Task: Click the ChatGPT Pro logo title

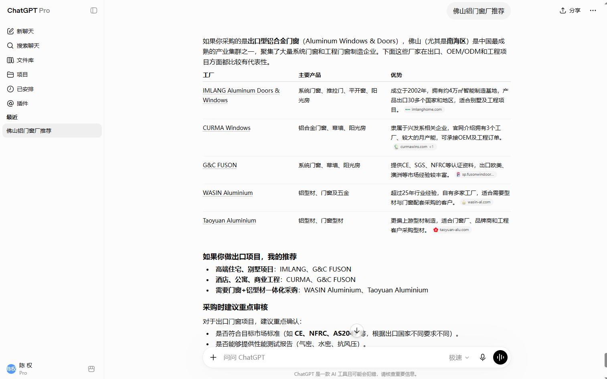Action: [x=28, y=10]
